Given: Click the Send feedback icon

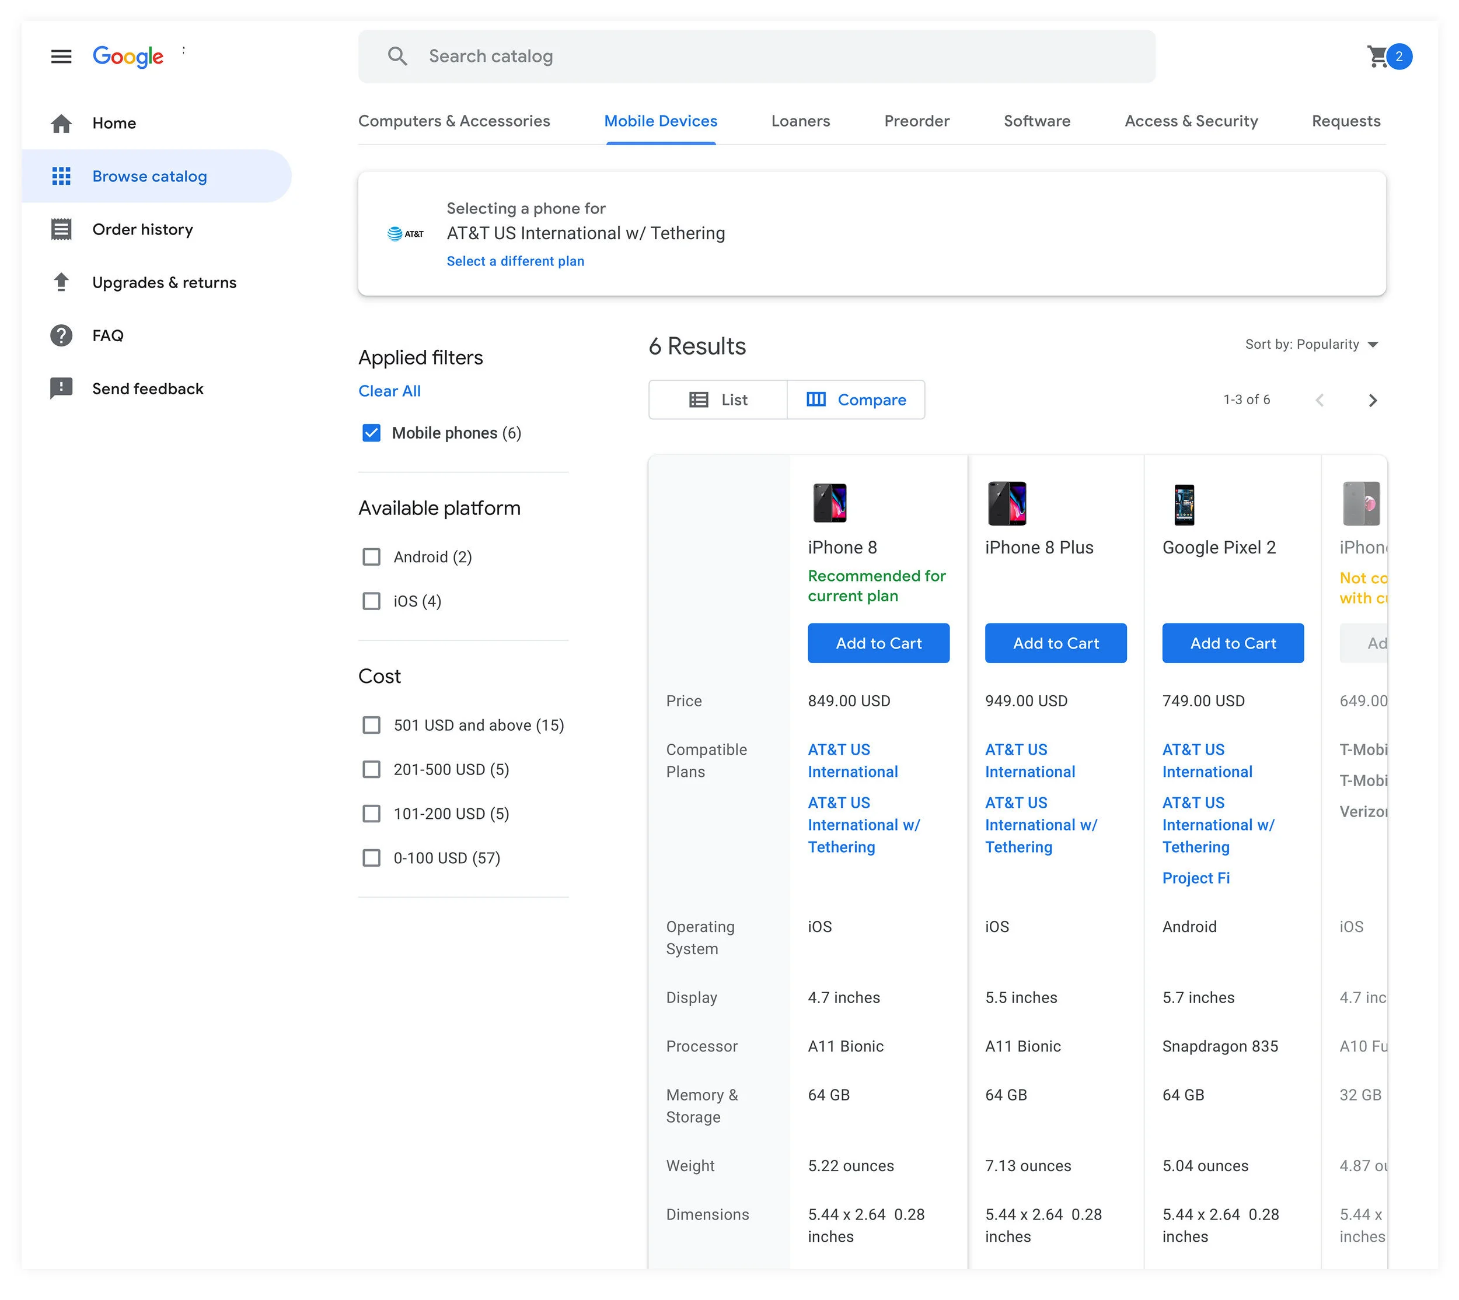Looking at the screenshot, I should coord(61,388).
